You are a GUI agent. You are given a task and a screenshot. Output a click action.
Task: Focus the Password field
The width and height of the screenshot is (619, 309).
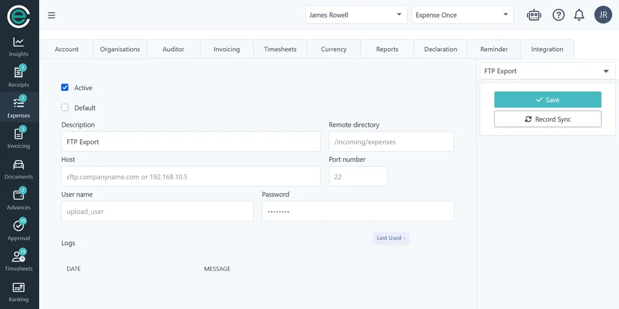(358, 212)
